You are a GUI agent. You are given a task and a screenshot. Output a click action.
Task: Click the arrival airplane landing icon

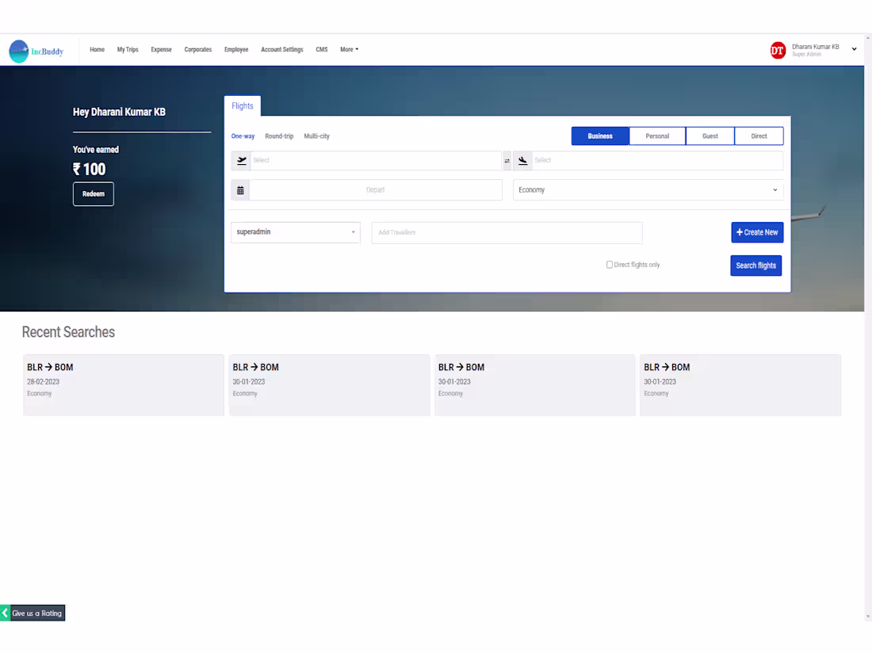coord(522,160)
